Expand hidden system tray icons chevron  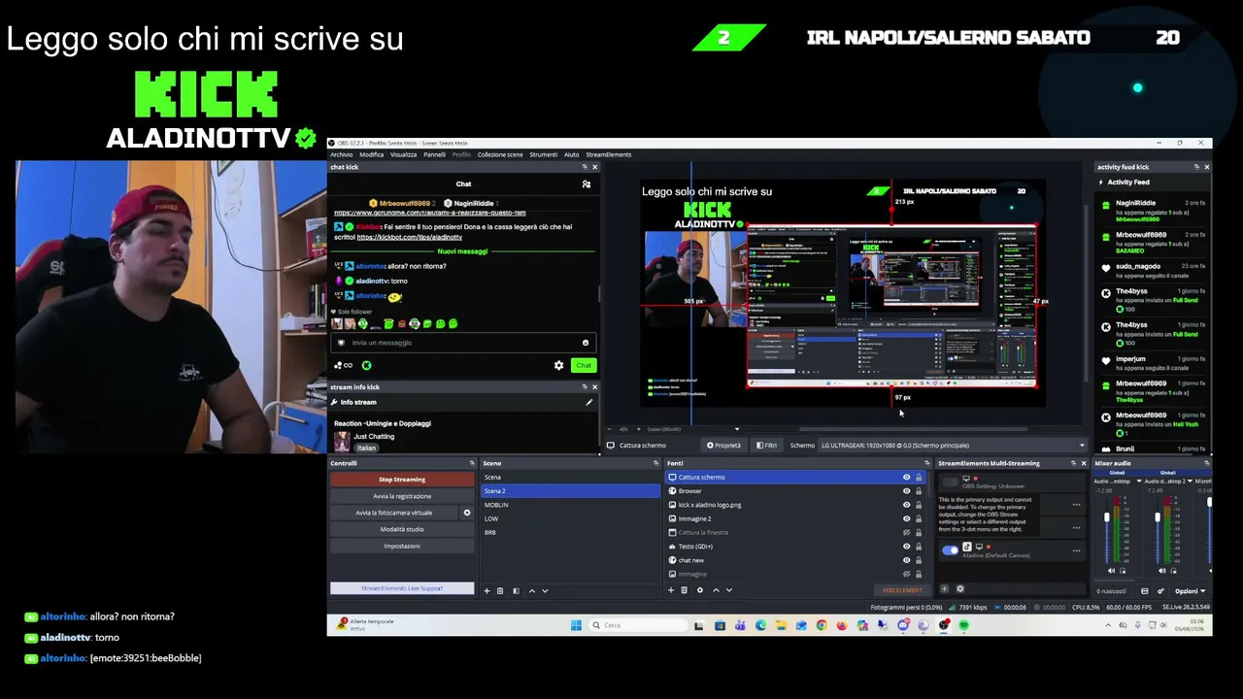click(1108, 625)
